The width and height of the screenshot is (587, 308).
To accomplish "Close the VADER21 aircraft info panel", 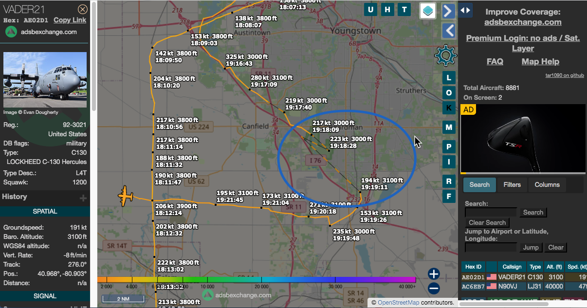I will [x=83, y=9].
